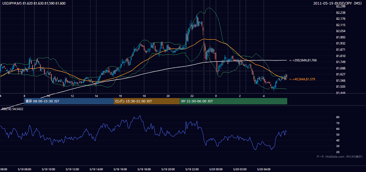
Task: Click price level 81.993 on price axis
Action: pos(341,37)
